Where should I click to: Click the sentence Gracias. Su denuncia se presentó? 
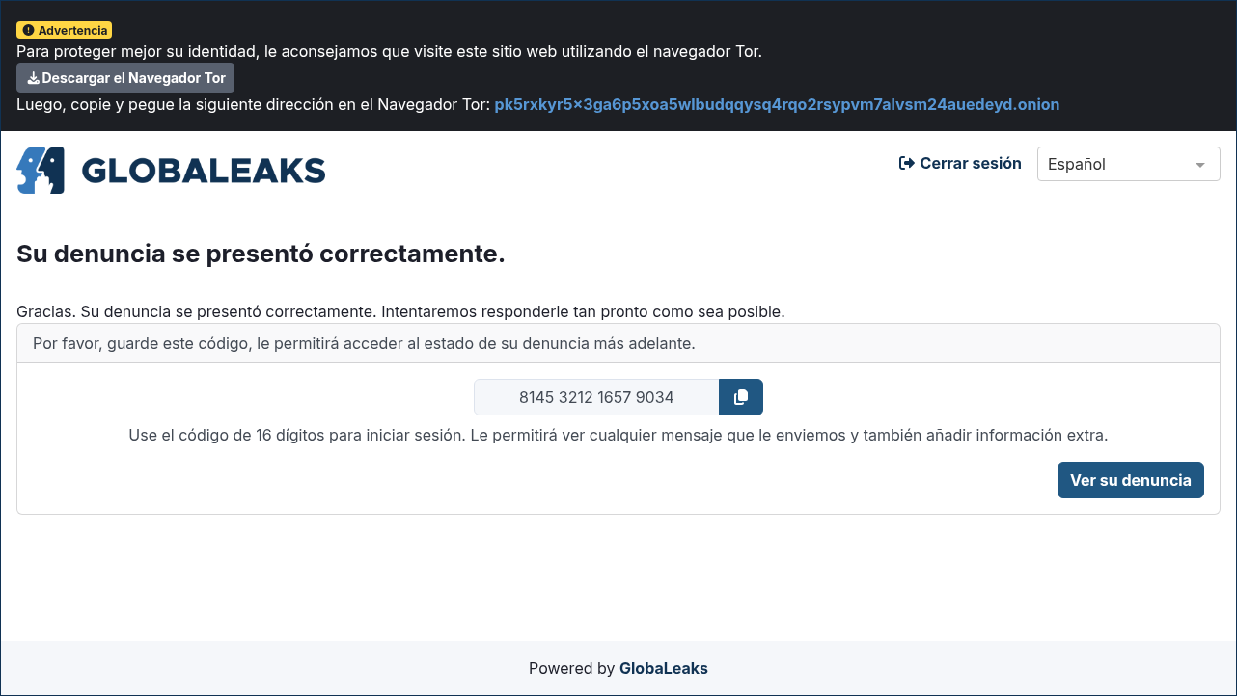click(x=400, y=312)
